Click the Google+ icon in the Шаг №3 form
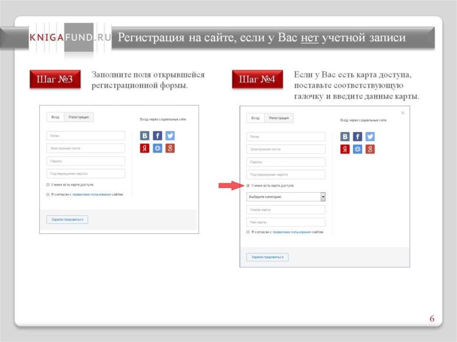The width and height of the screenshot is (457, 342). (x=170, y=148)
